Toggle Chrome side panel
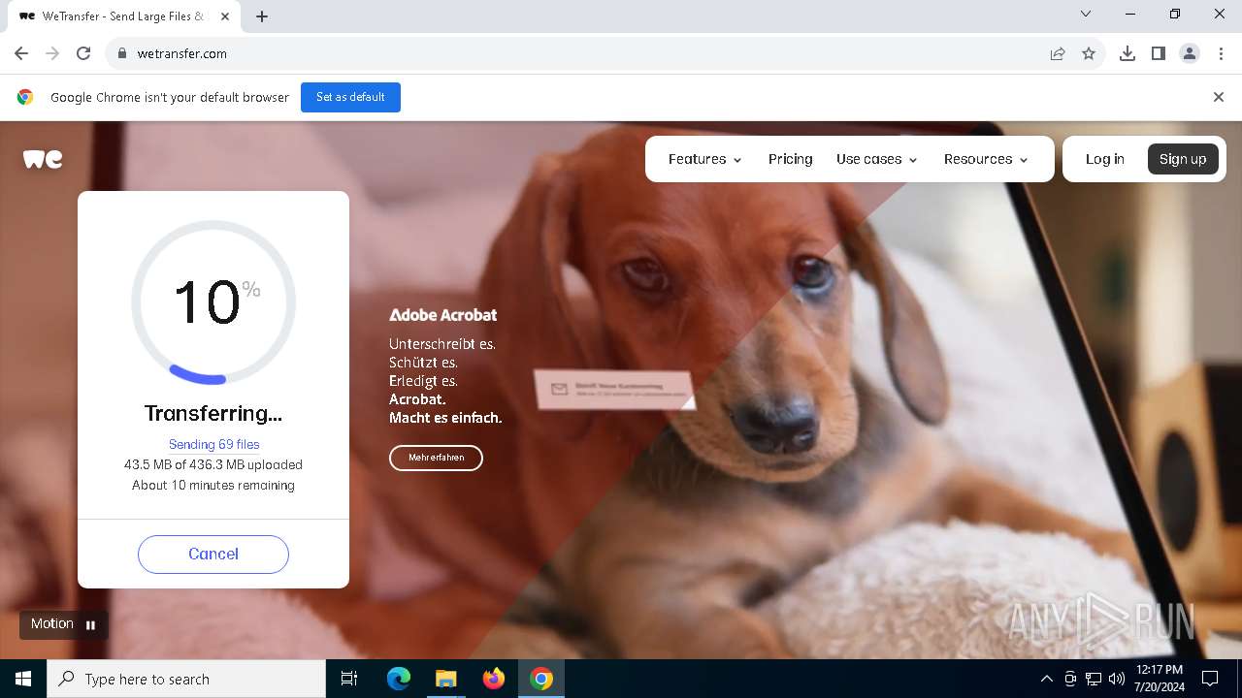Viewport: 1242px width, 698px height. click(x=1159, y=53)
